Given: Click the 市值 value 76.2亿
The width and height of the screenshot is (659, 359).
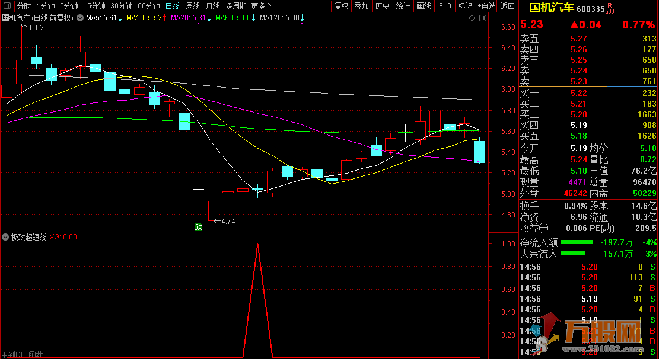Looking at the screenshot, I should pyautogui.click(x=644, y=171).
